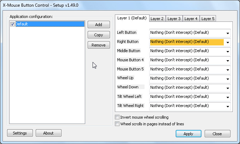Select the Default entry in the profile list

click(x=50, y=24)
